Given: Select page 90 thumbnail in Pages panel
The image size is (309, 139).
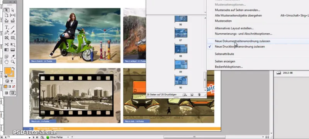Looking at the screenshot, I should (181, 80).
